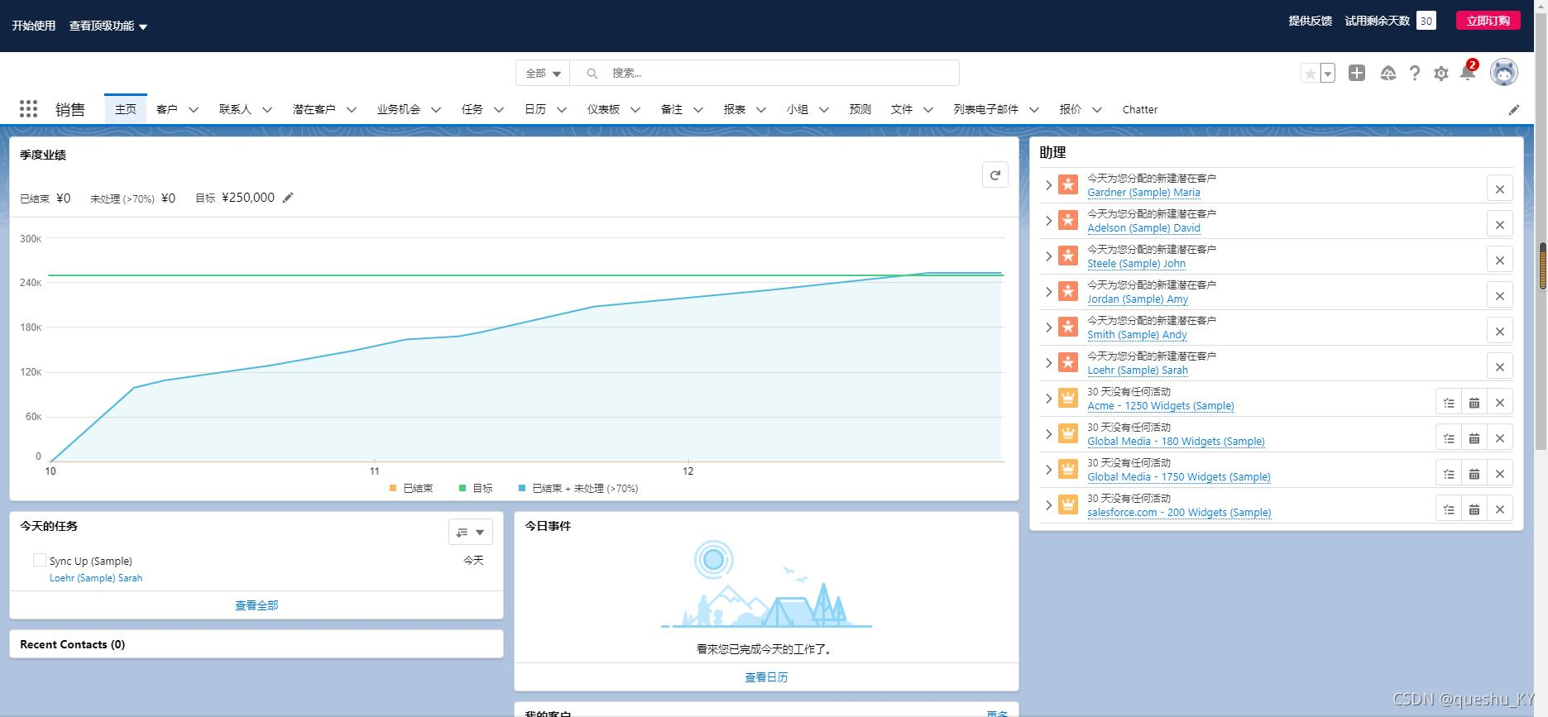Image resolution: width=1548 pixels, height=717 pixels.
Task: Click the 立即订购 button
Action: pyautogui.click(x=1488, y=21)
